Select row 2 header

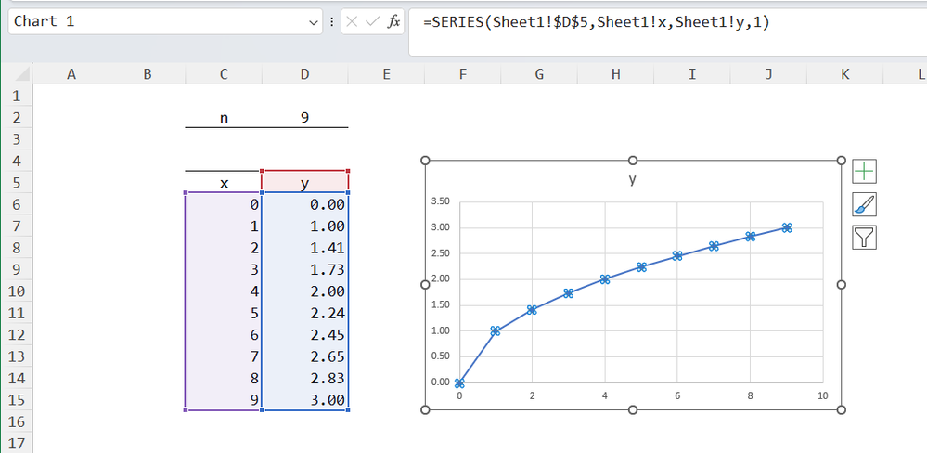pyautogui.click(x=16, y=118)
